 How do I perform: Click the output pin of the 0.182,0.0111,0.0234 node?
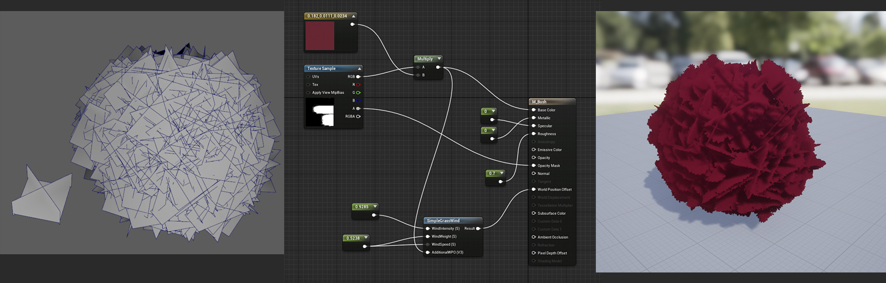pos(352,24)
